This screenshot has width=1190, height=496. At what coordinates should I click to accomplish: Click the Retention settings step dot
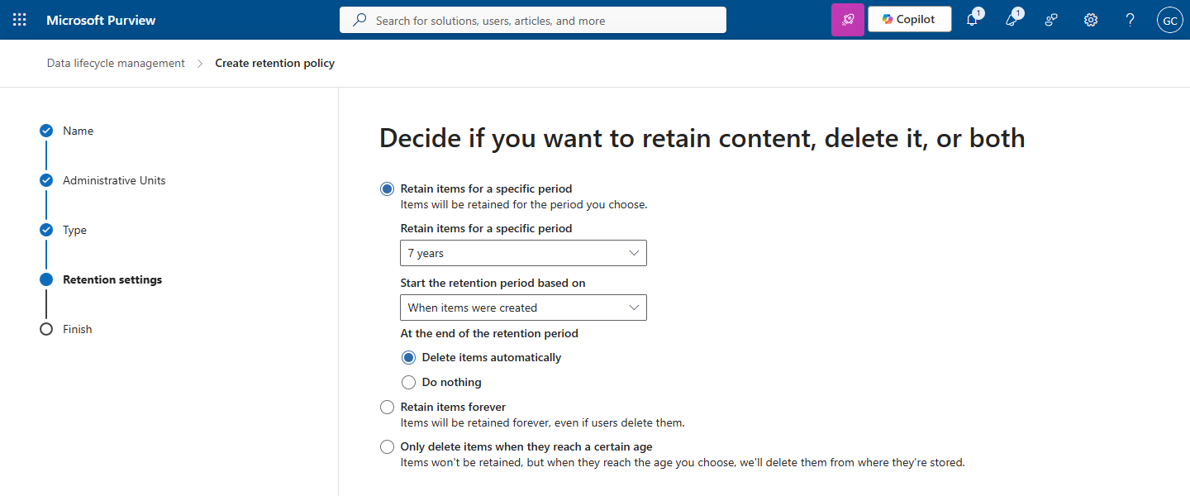(46, 279)
